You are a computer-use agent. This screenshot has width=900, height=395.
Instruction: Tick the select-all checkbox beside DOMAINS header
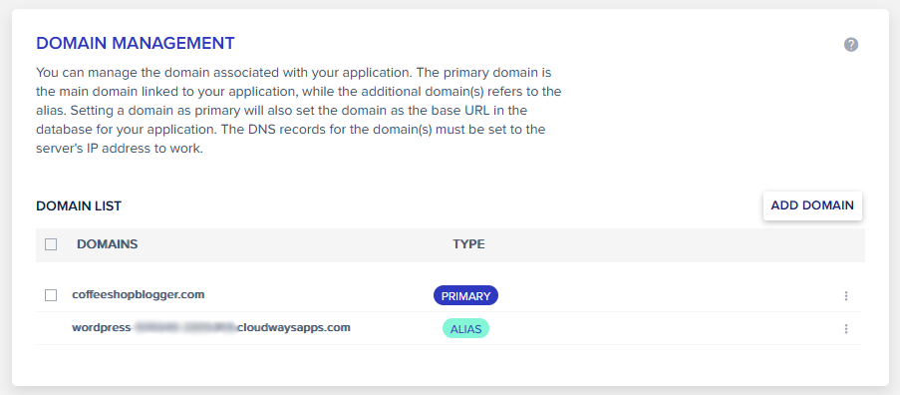coord(51,244)
